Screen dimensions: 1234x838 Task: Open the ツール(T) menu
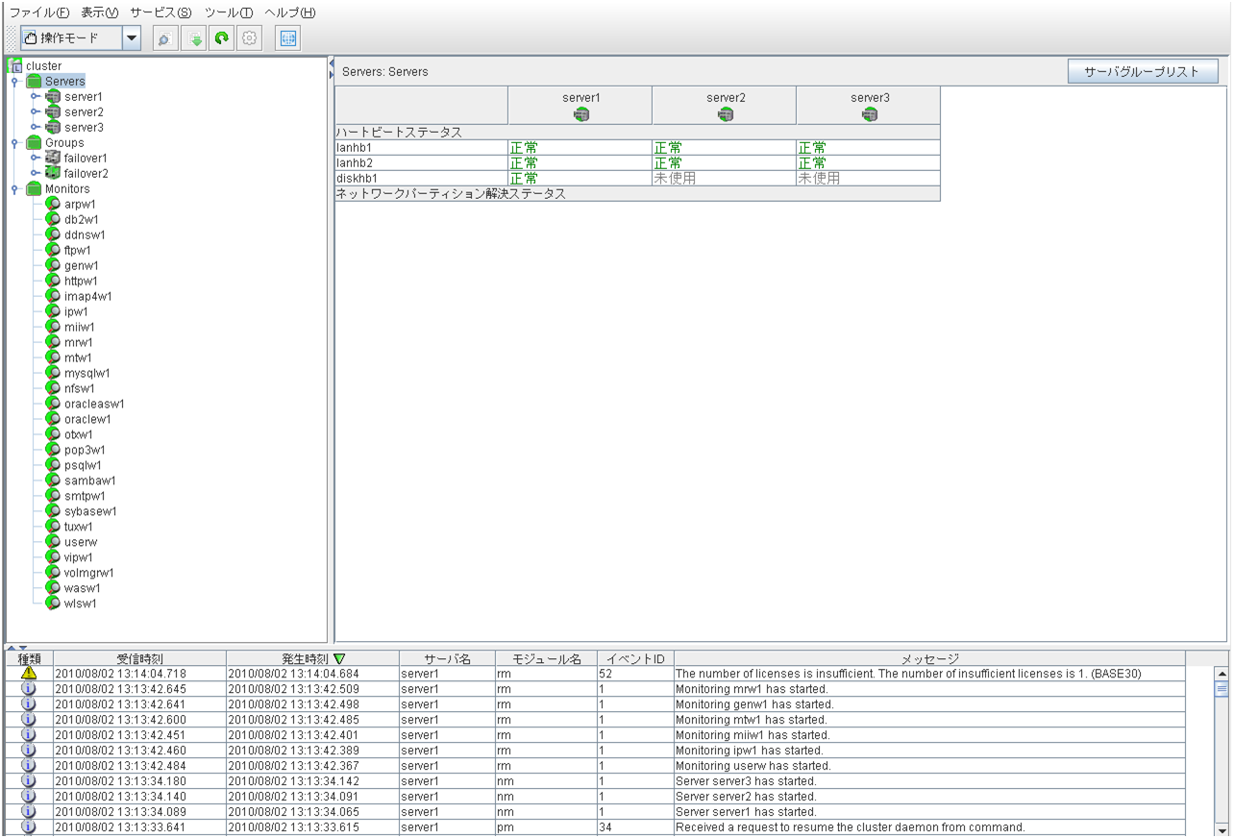point(229,12)
